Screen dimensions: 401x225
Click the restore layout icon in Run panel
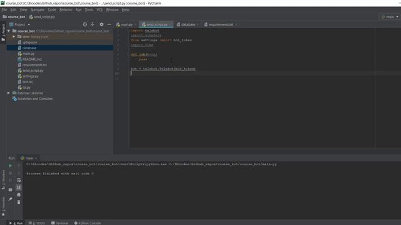coord(10,190)
